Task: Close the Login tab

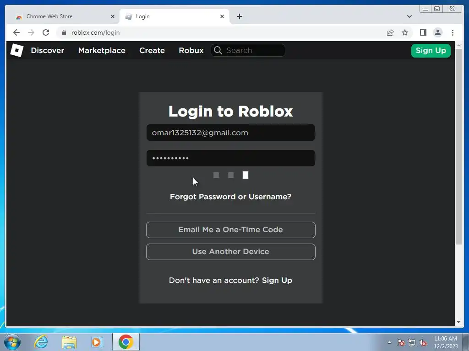Action: [x=222, y=16]
